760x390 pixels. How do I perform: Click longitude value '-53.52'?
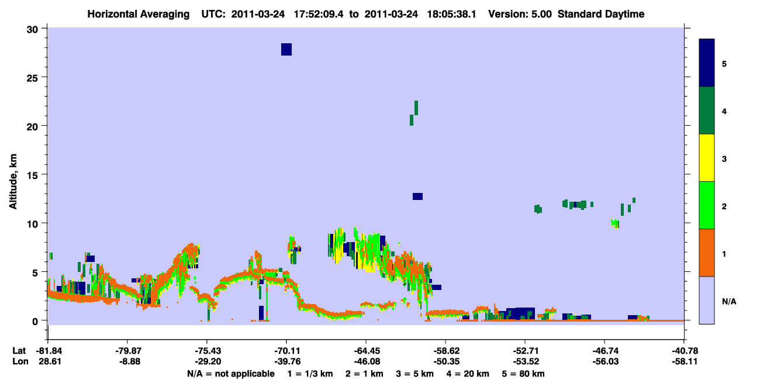tap(525, 362)
